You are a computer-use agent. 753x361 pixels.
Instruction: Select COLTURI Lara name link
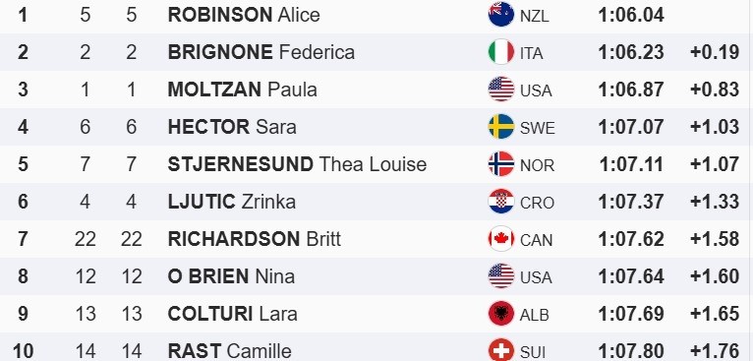[232, 314]
